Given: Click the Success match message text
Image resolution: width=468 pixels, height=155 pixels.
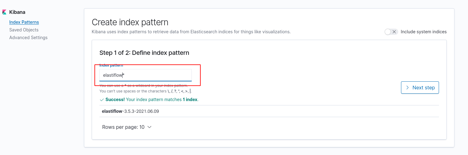Looking at the screenshot, I should pos(152,100).
